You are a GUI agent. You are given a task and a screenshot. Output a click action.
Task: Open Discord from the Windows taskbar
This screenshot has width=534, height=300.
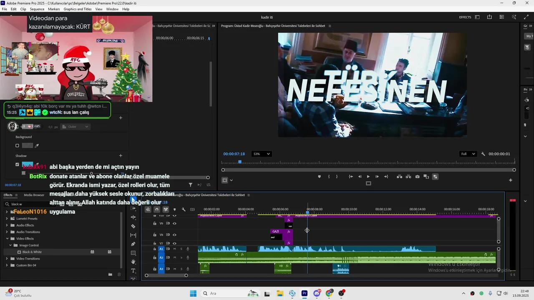(x=317, y=293)
